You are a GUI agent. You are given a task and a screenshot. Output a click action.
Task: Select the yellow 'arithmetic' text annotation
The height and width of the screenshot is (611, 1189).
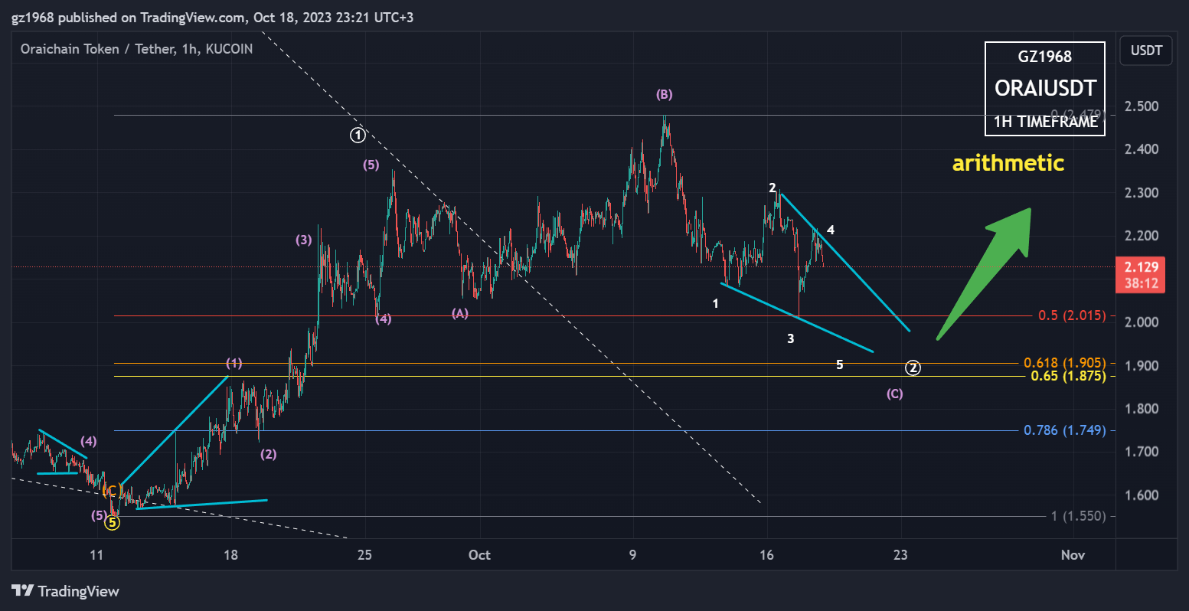click(1008, 162)
